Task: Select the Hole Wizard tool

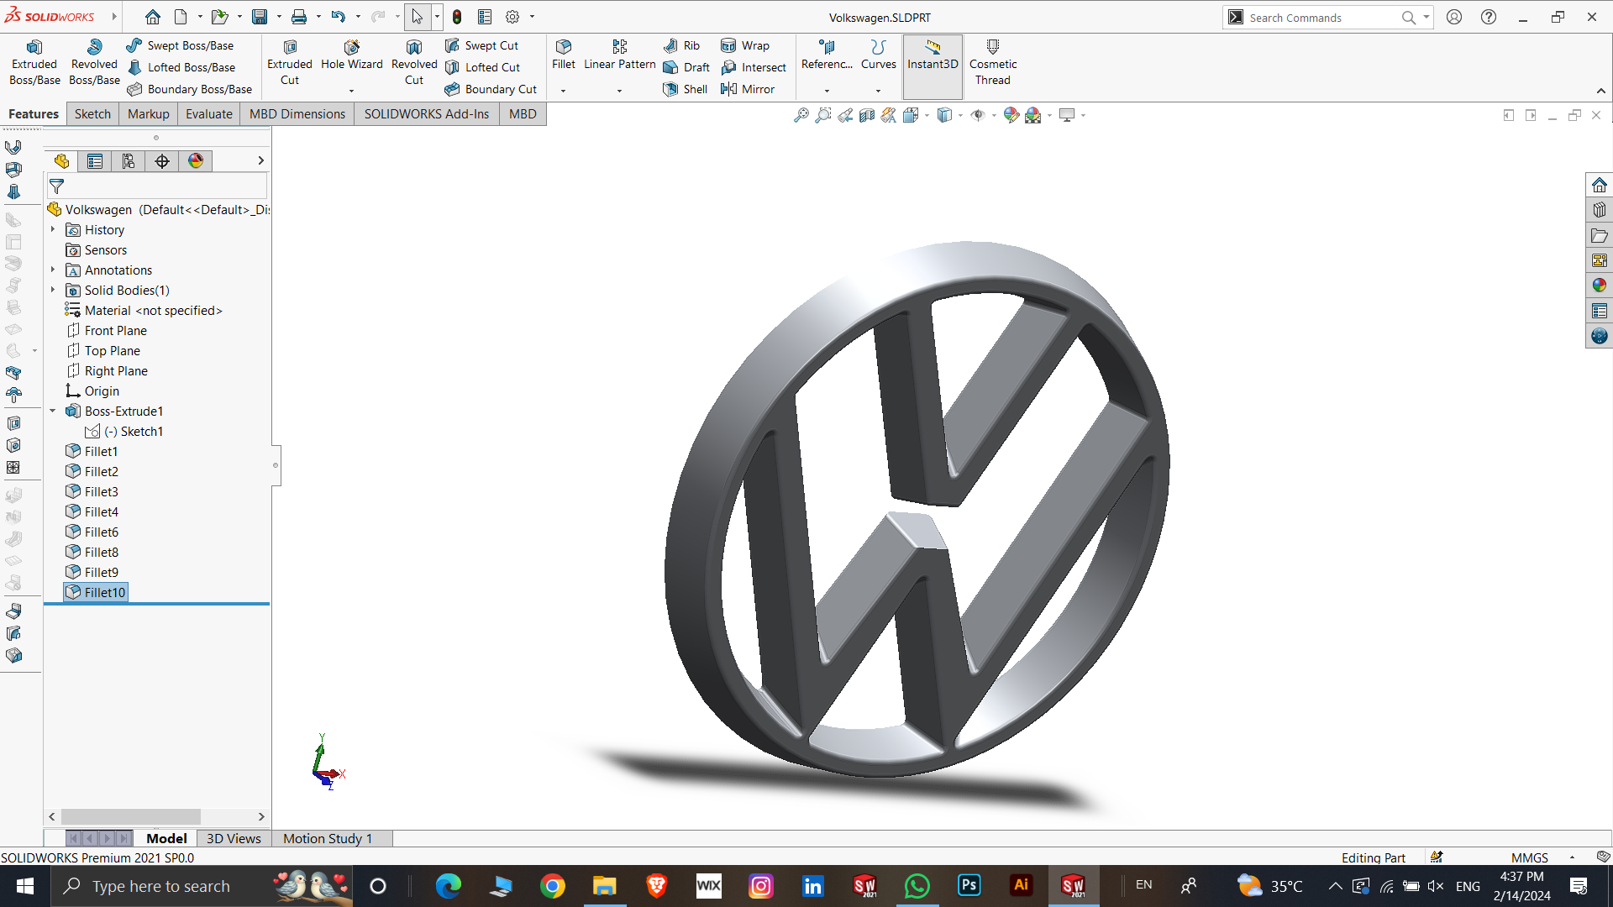Action: pyautogui.click(x=351, y=55)
